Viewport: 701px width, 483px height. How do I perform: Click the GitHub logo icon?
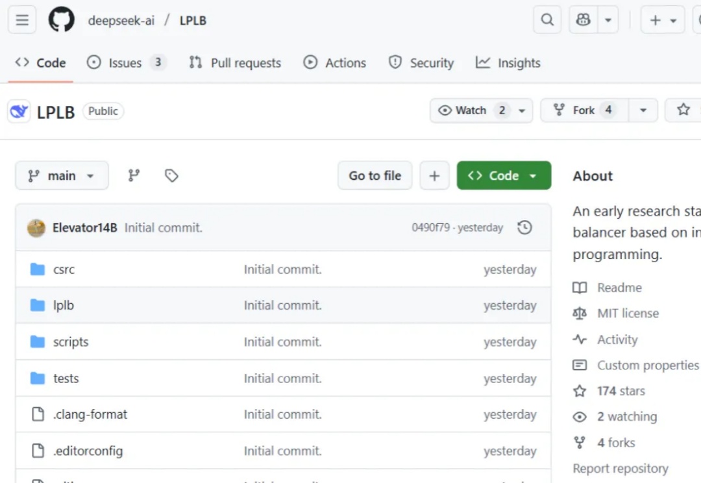click(x=62, y=20)
